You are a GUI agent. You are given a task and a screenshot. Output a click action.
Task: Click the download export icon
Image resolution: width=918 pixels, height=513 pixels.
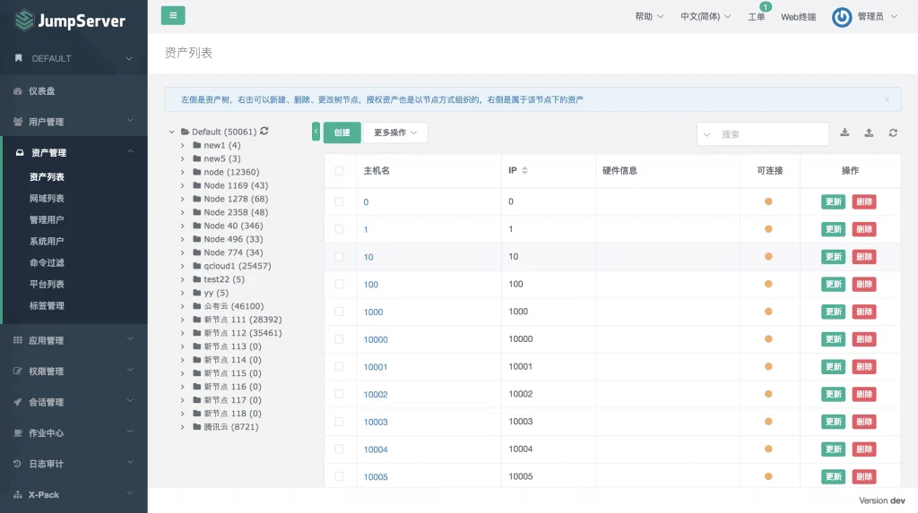click(x=844, y=133)
